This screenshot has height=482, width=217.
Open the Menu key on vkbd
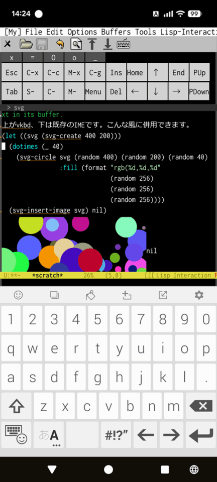coord(95,91)
